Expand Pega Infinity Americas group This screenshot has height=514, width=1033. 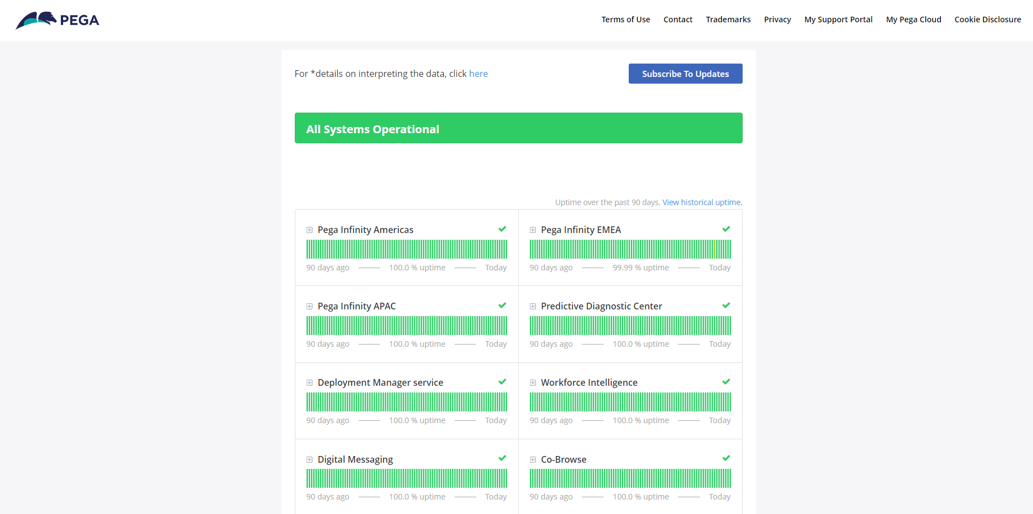coord(309,230)
